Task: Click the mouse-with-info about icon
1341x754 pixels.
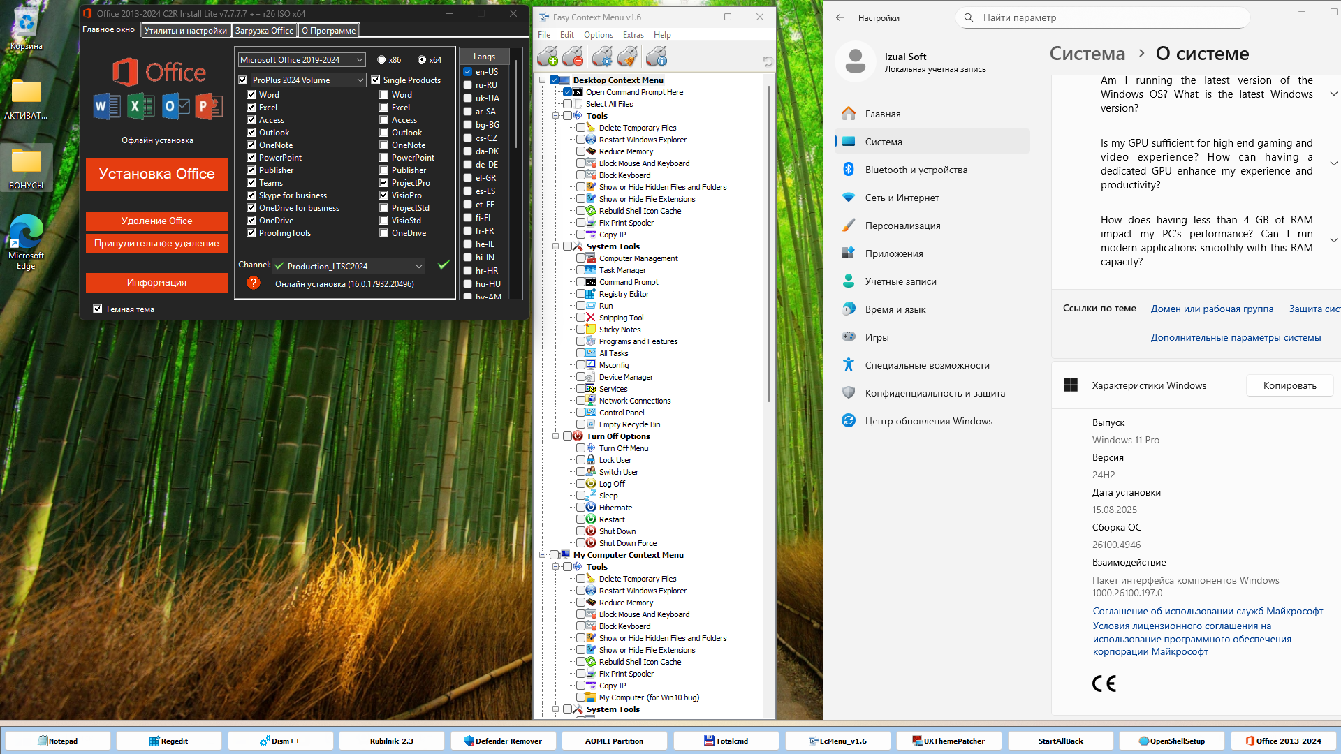Action: coord(657,57)
